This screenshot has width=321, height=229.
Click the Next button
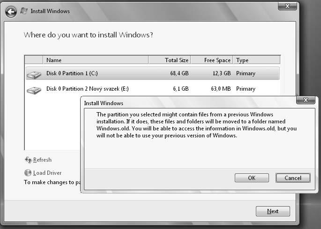273,211
